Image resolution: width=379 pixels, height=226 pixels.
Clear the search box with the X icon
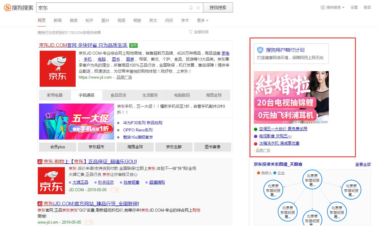pos(197,7)
